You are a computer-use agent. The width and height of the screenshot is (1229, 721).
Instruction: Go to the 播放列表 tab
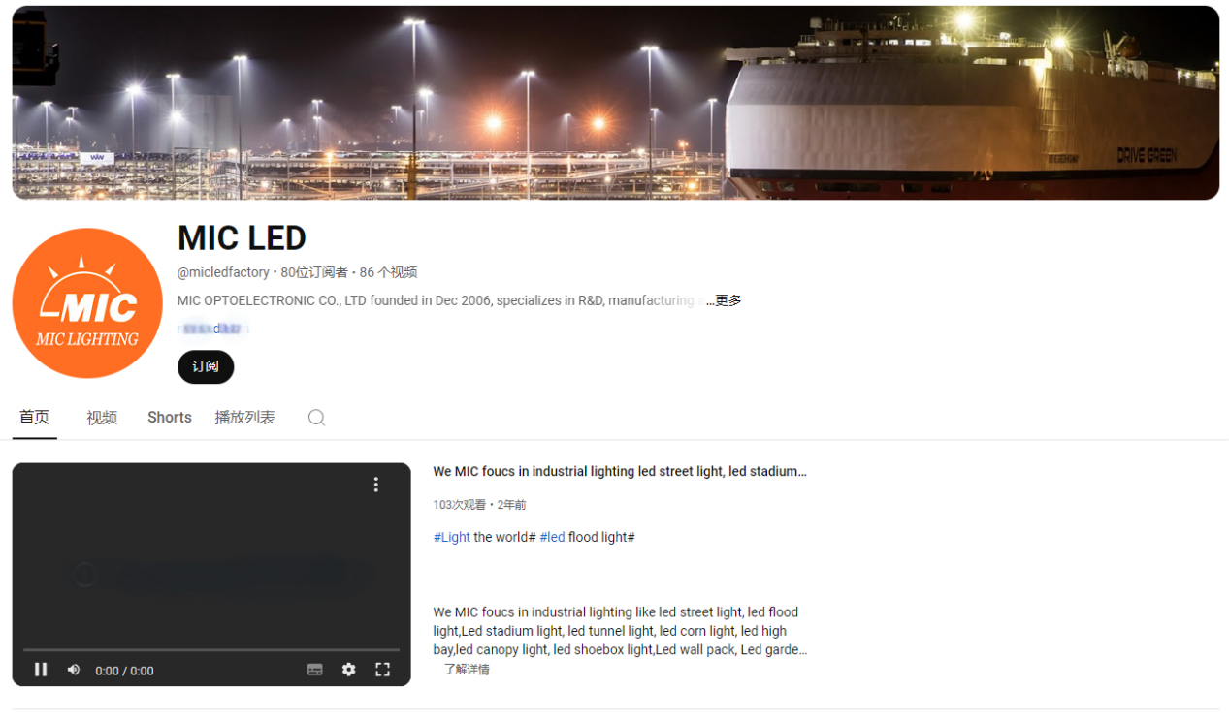point(244,418)
